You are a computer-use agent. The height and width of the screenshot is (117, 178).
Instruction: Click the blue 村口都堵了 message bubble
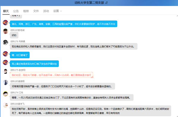(20, 55)
